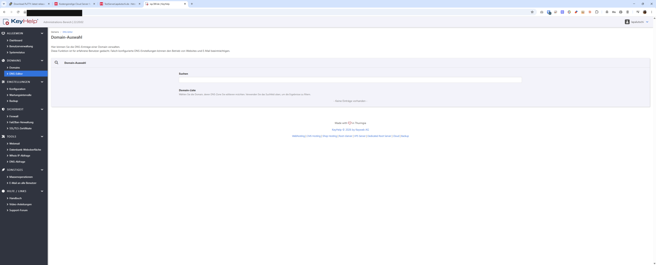
Task: Open the sidebar item labelled Domains
Action: click(x=14, y=68)
